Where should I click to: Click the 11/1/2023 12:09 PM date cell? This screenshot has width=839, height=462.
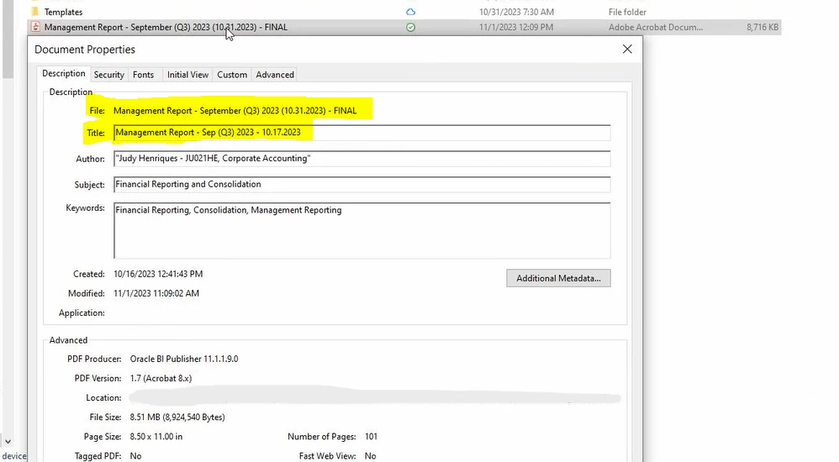(x=516, y=27)
